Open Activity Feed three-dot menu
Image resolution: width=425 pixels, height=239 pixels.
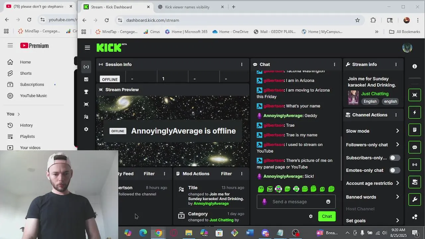[164, 174]
